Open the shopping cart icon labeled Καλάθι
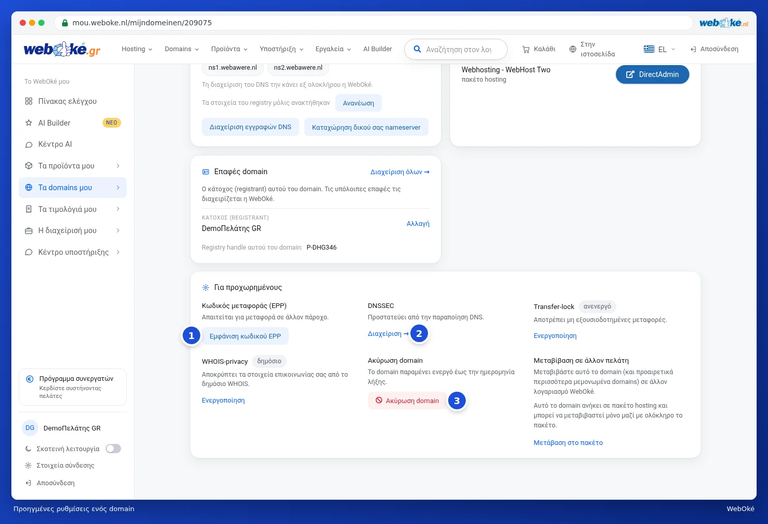Image resolution: width=768 pixels, height=524 pixels. point(526,50)
